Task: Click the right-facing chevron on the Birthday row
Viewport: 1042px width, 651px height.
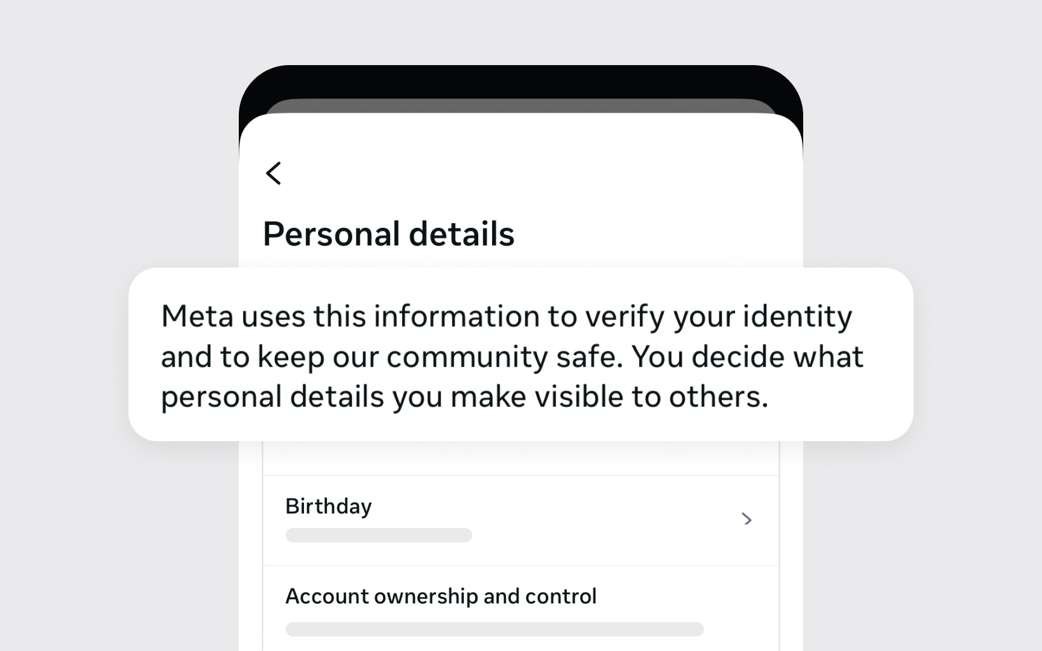Action: [748, 519]
